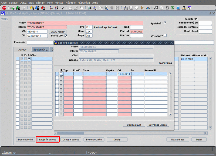The width and height of the screenshot is (216, 156).
Task: Click the funnel filter icon
Action: tap(62, 8)
